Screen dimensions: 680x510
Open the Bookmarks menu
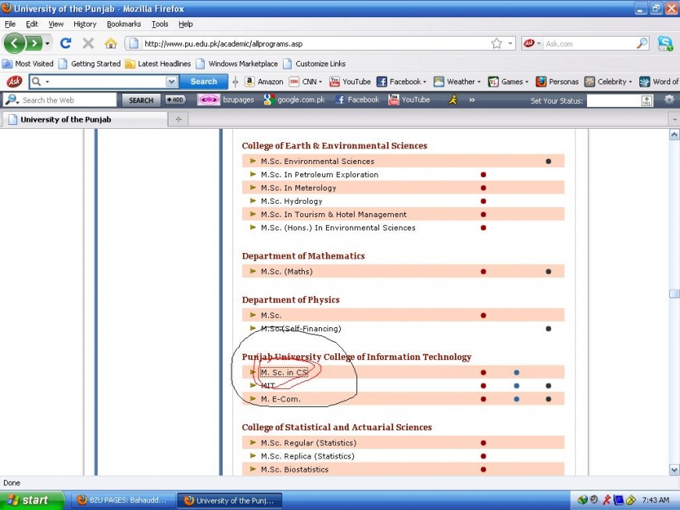click(123, 24)
